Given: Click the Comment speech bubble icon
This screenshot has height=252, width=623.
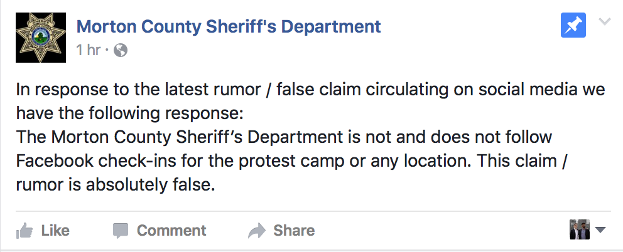Looking at the screenshot, I should [x=121, y=231].
